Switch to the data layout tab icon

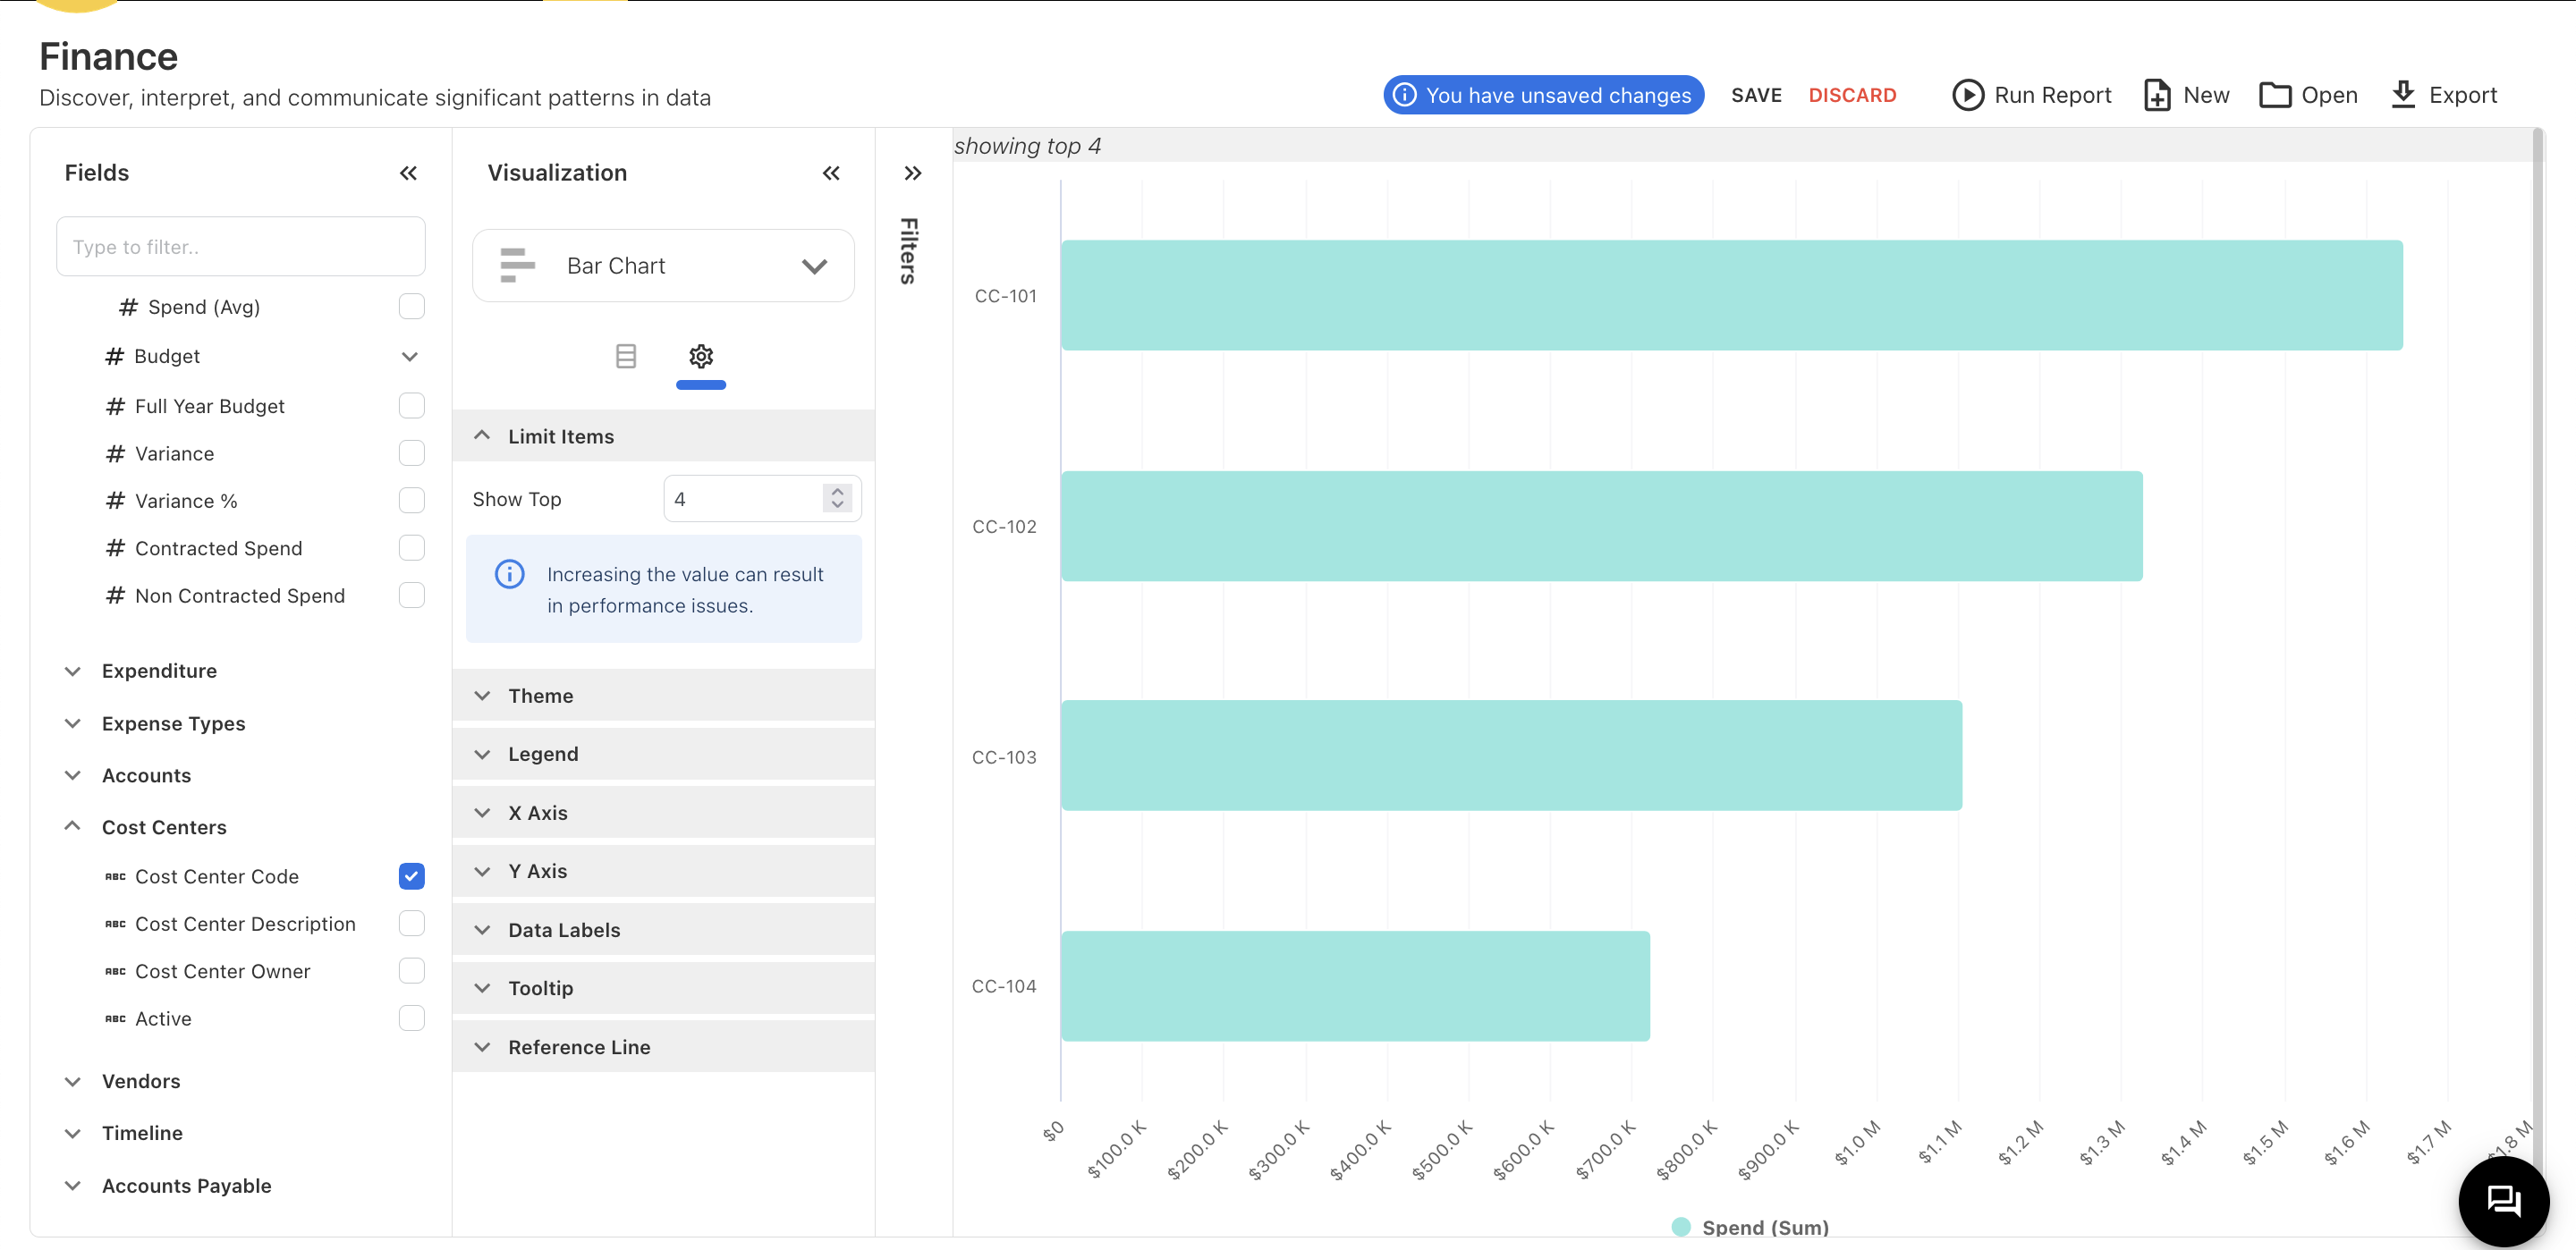point(626,356)
